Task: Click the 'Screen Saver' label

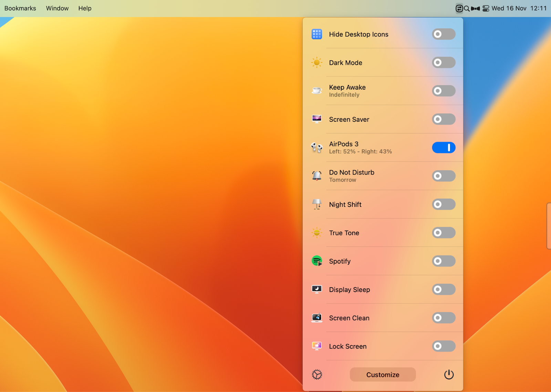Action: pos(349,120)
